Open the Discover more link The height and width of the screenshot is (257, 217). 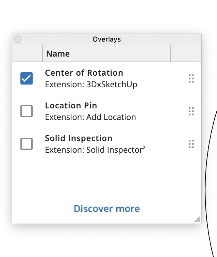(106, 209)
